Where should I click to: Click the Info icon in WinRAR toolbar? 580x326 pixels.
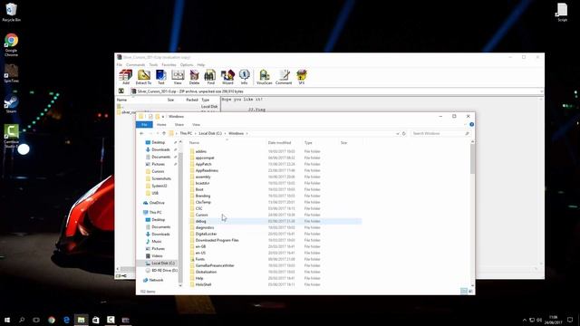244,77
